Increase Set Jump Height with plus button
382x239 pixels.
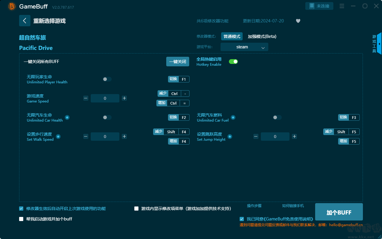[x=295, y=137]
